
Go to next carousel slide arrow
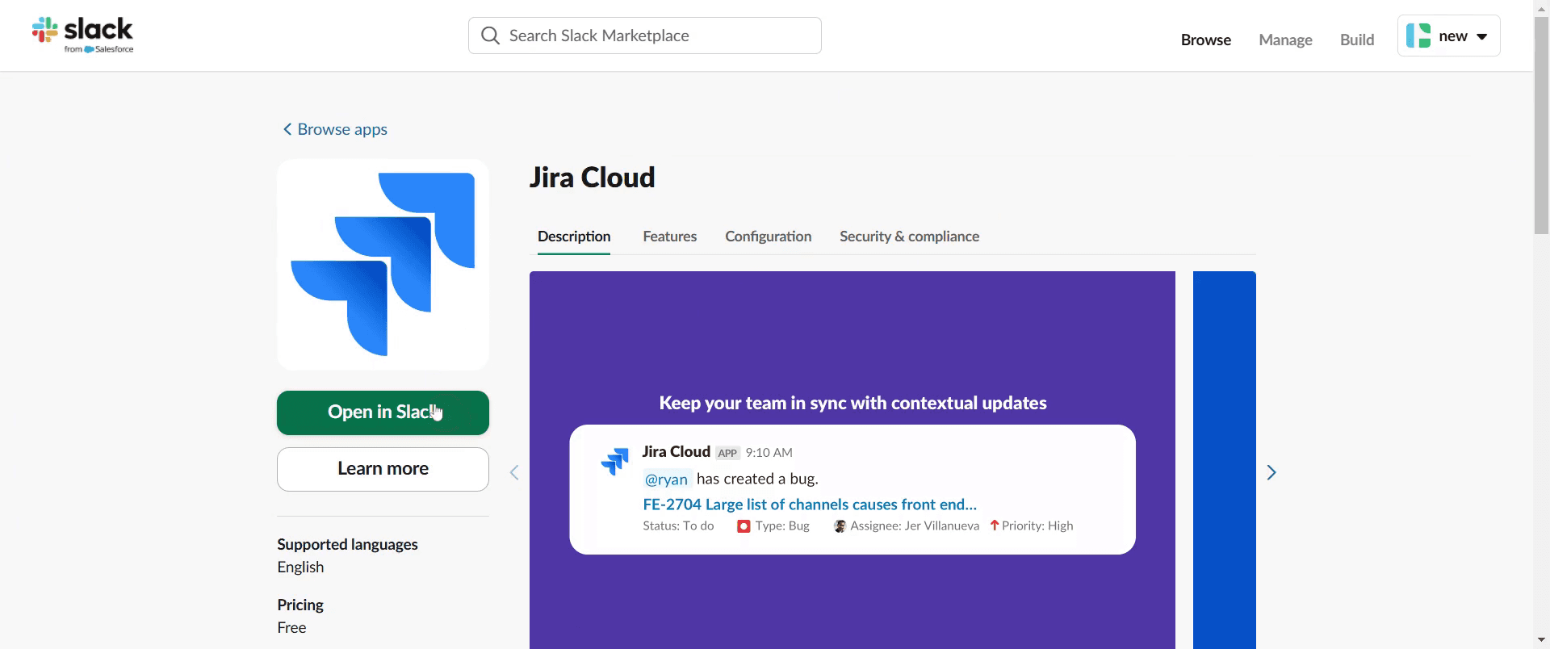point(1271,472)
